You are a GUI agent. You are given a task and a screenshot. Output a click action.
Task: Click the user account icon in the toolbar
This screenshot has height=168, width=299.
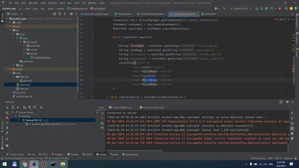click(217, 8)
